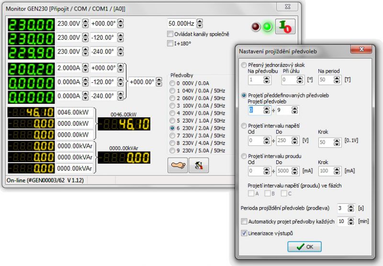This screenshot has width=383, height=266.
Task: Click the current 'Do' field showing 5000
Action: [284, 171]
